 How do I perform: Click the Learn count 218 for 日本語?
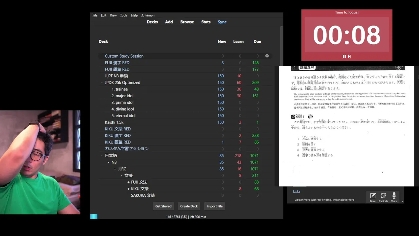click(238, 156)
